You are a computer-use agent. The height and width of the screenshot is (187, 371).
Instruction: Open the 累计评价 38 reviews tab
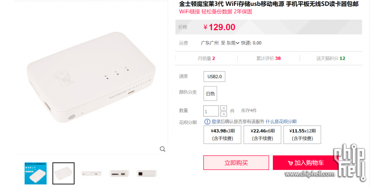pyautogui.click(x=268, y=58)
